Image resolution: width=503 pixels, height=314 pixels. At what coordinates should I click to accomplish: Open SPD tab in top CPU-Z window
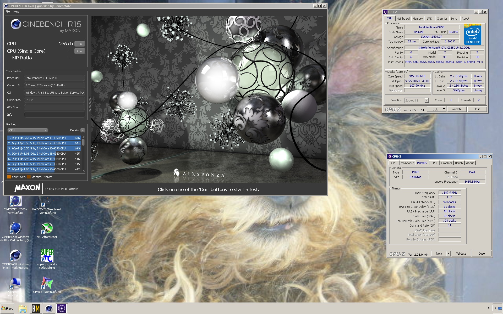tap(429, 19)
